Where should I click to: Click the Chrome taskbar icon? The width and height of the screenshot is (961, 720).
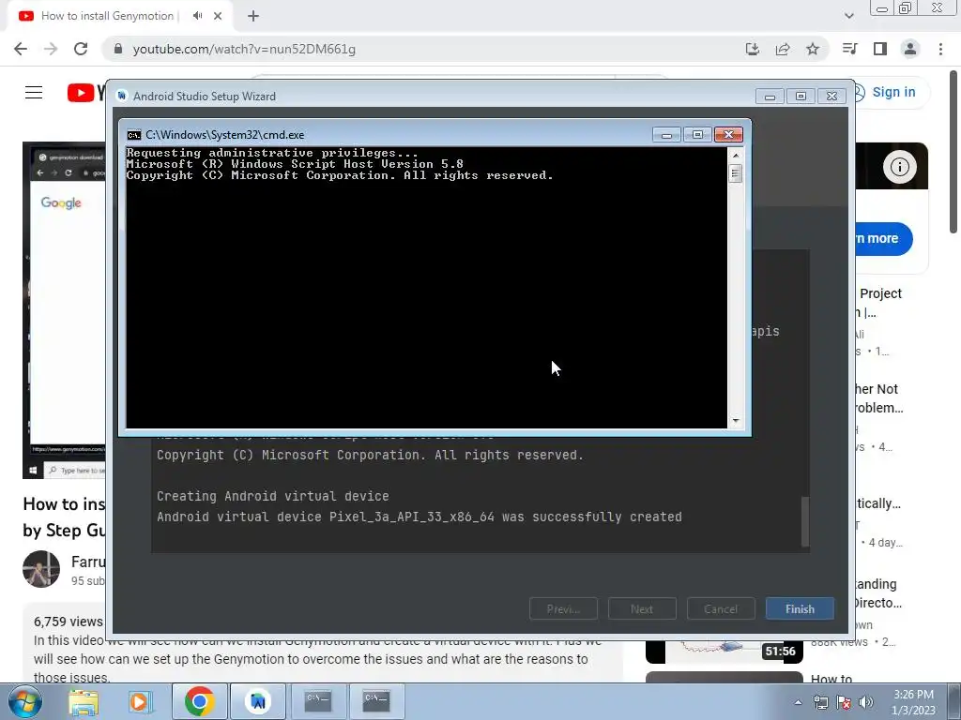tap(199, 701)
